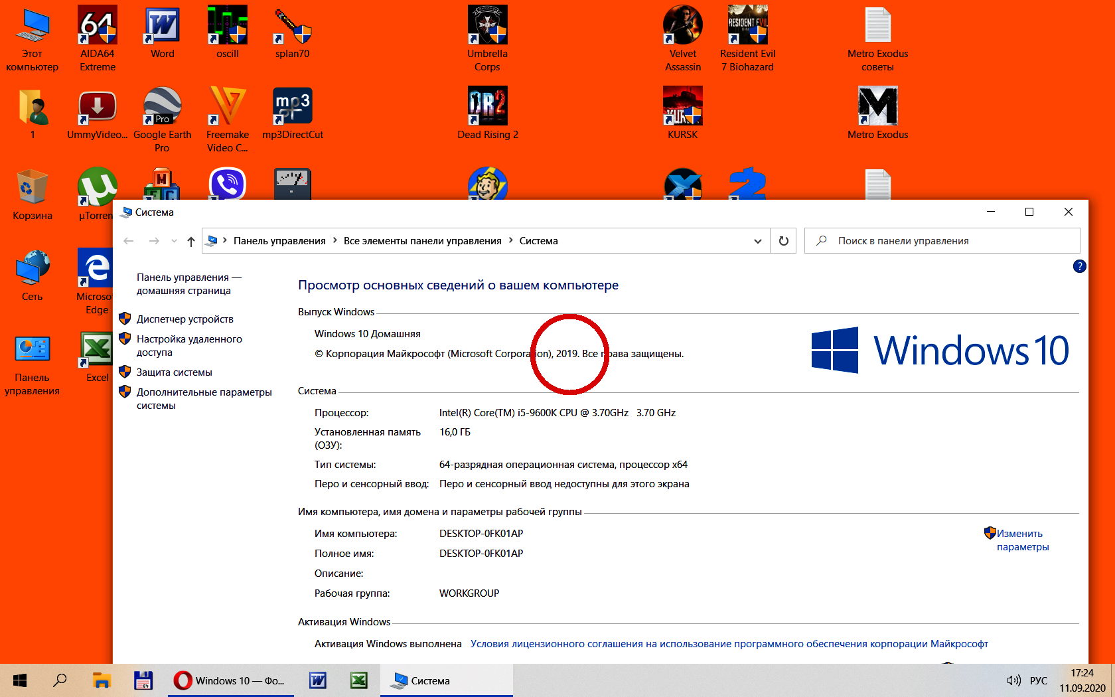Launch Resident Evil 7 Biohazard shortcut
The height and width of the screenshot is (697, 1115).
coord(748,39)
